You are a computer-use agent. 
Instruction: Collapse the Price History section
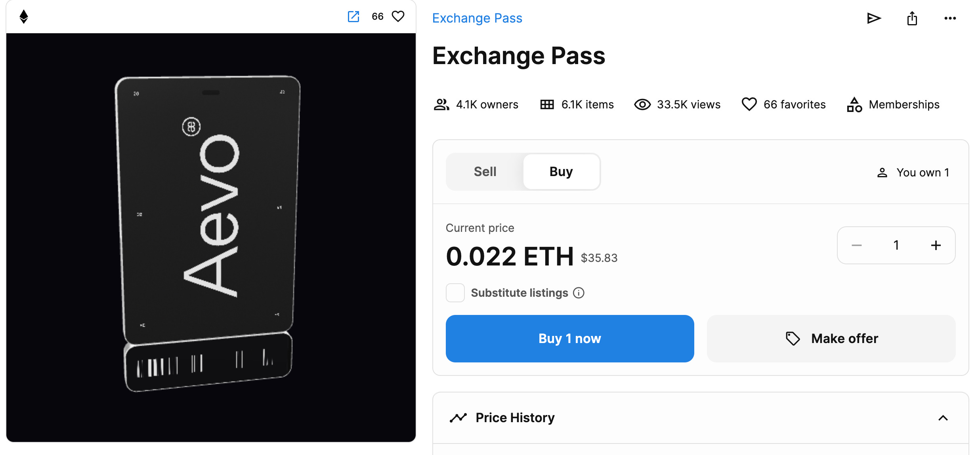click(943, 418)
